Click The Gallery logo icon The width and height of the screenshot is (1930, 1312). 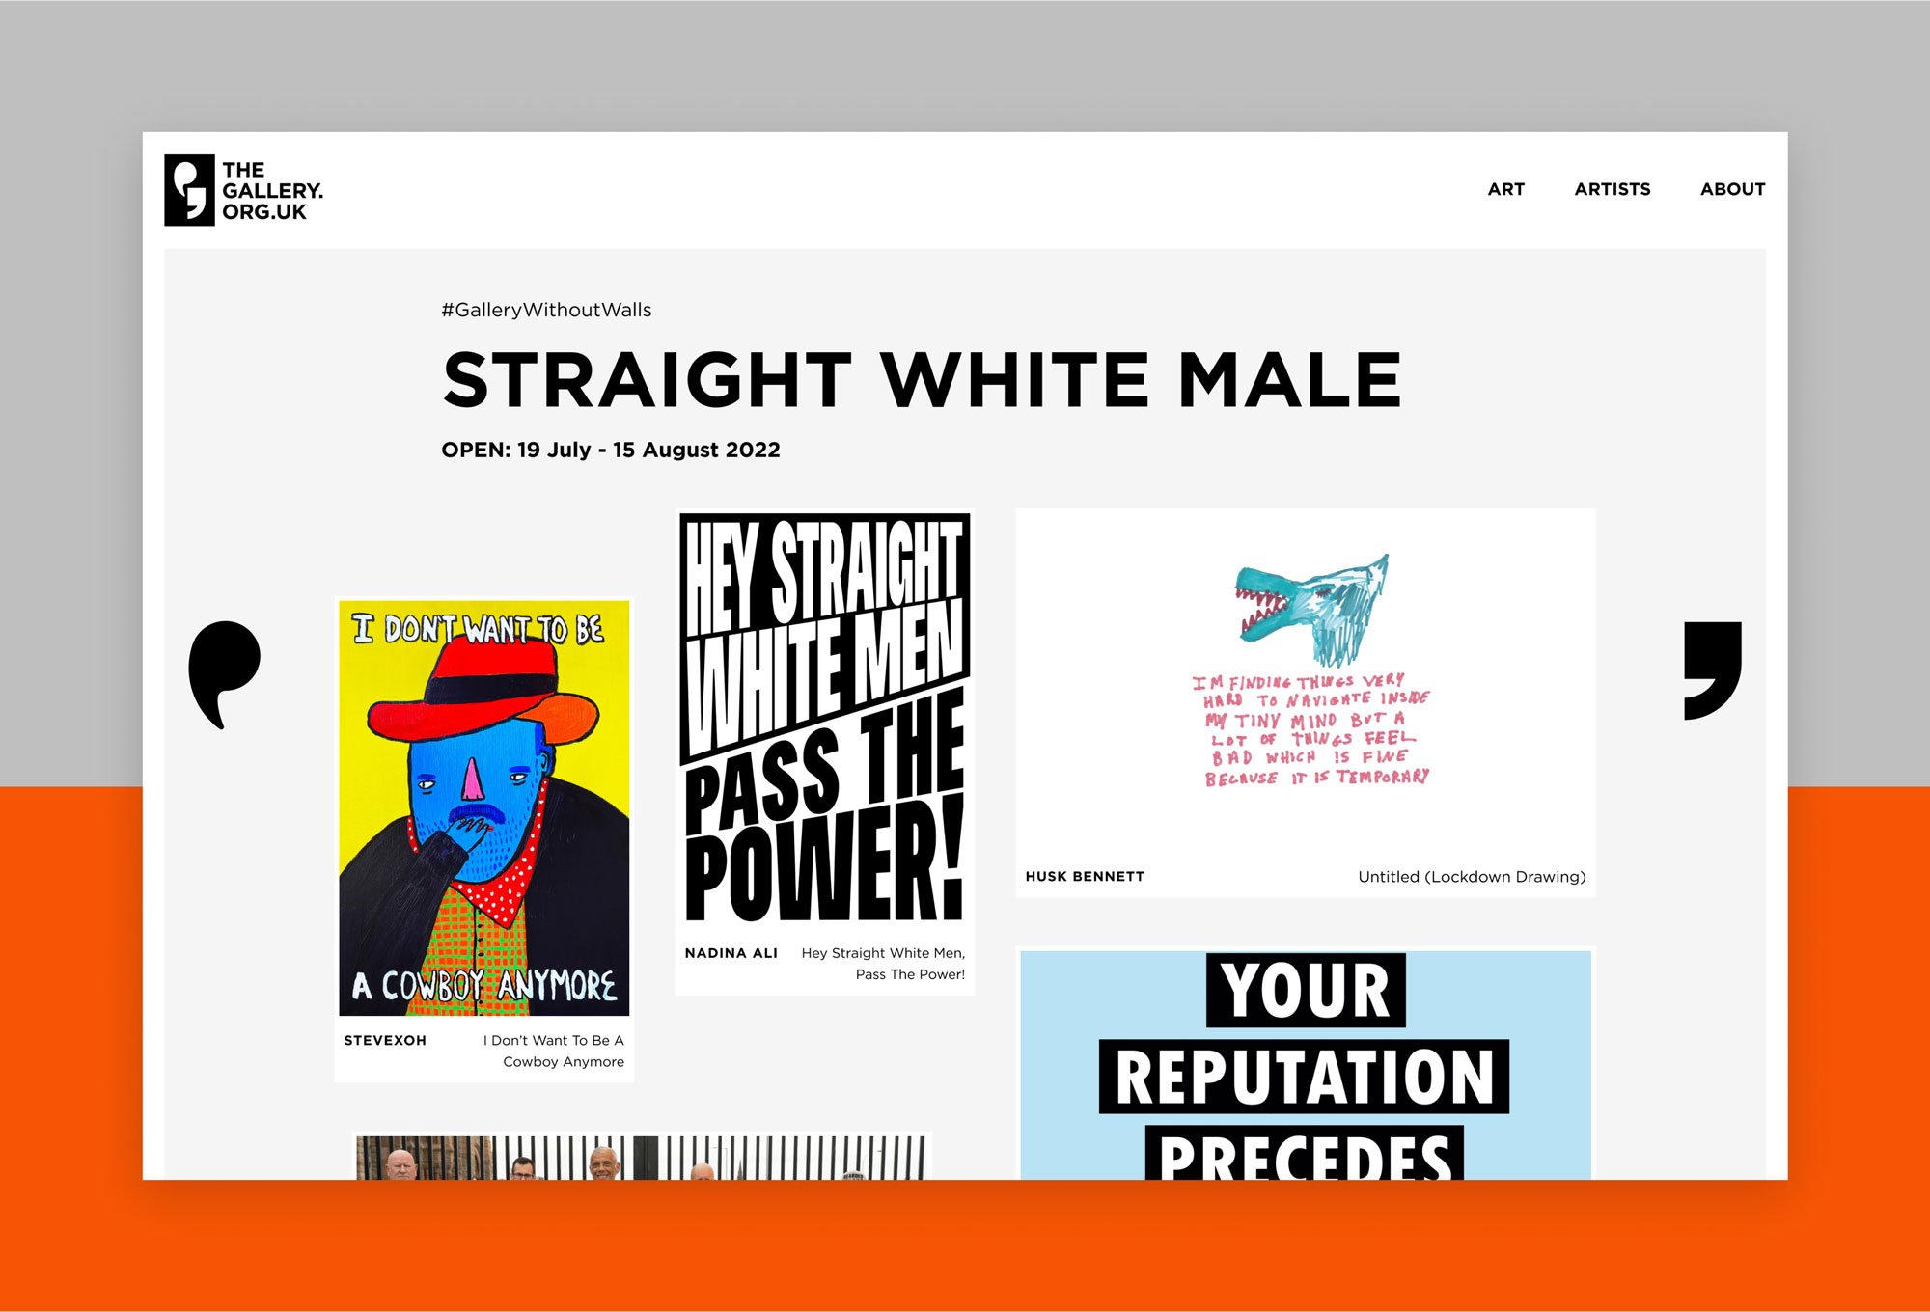[189, 190]
